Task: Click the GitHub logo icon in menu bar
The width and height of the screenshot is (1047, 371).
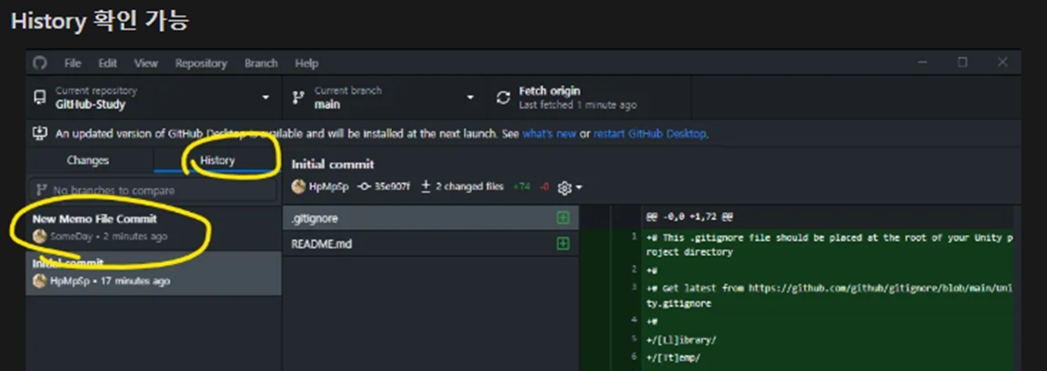Action: [x=40, y=63]
